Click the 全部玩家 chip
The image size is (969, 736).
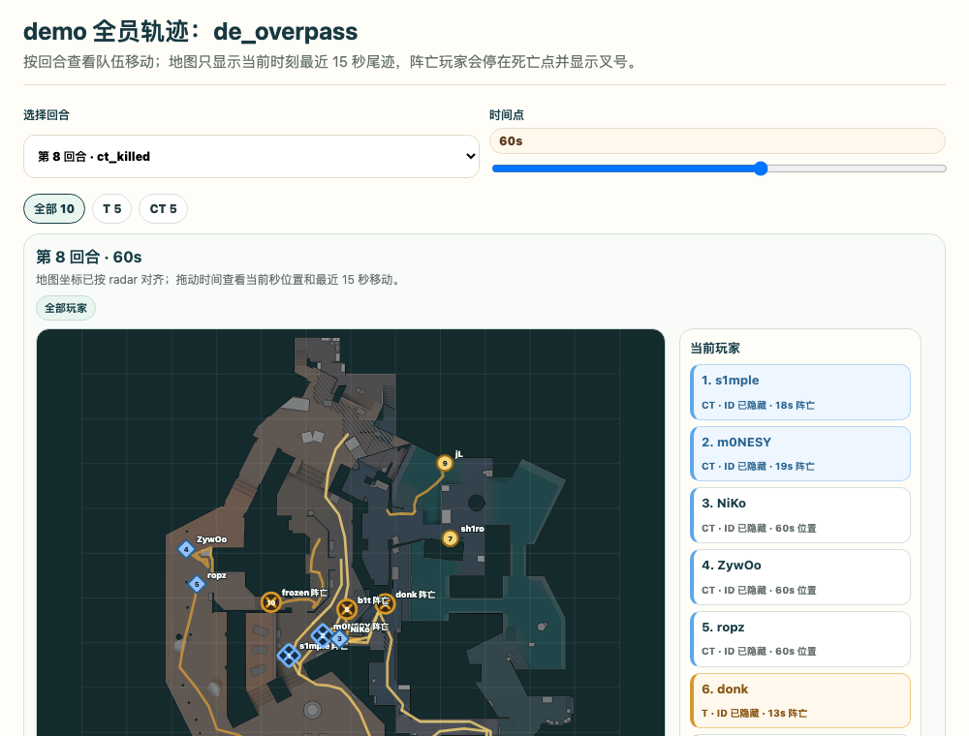coord(66,308)
